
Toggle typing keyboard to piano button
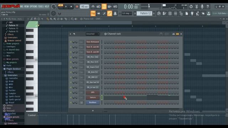pos(93,14)
